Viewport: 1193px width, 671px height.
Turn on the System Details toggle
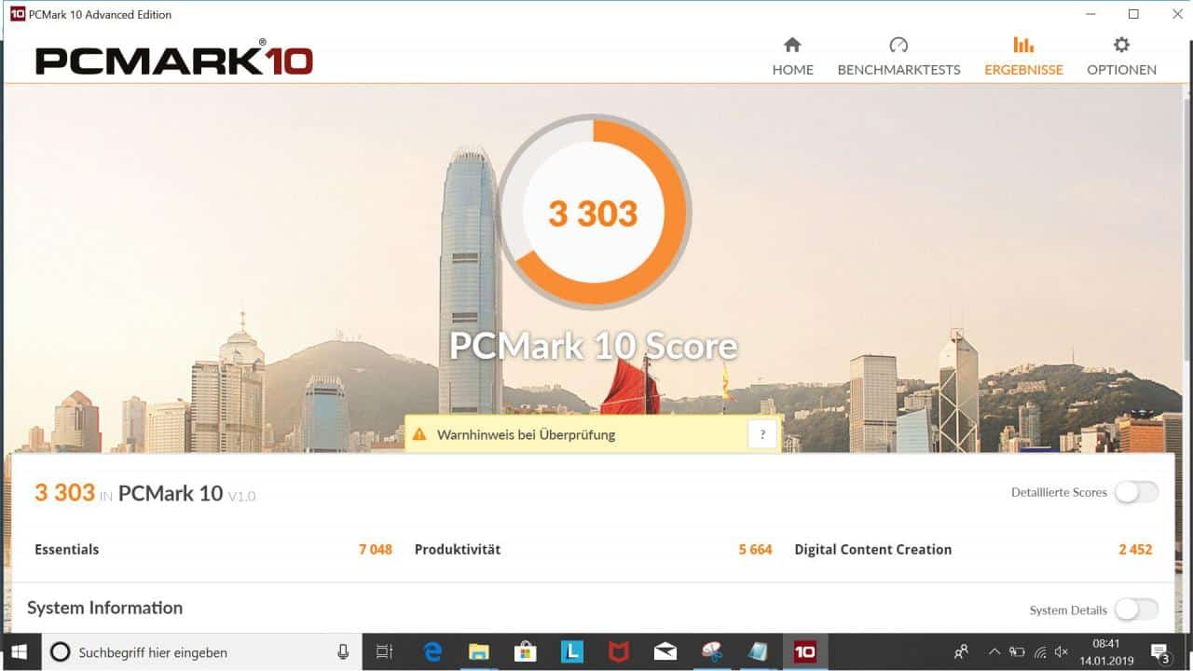click(1136, 609)
